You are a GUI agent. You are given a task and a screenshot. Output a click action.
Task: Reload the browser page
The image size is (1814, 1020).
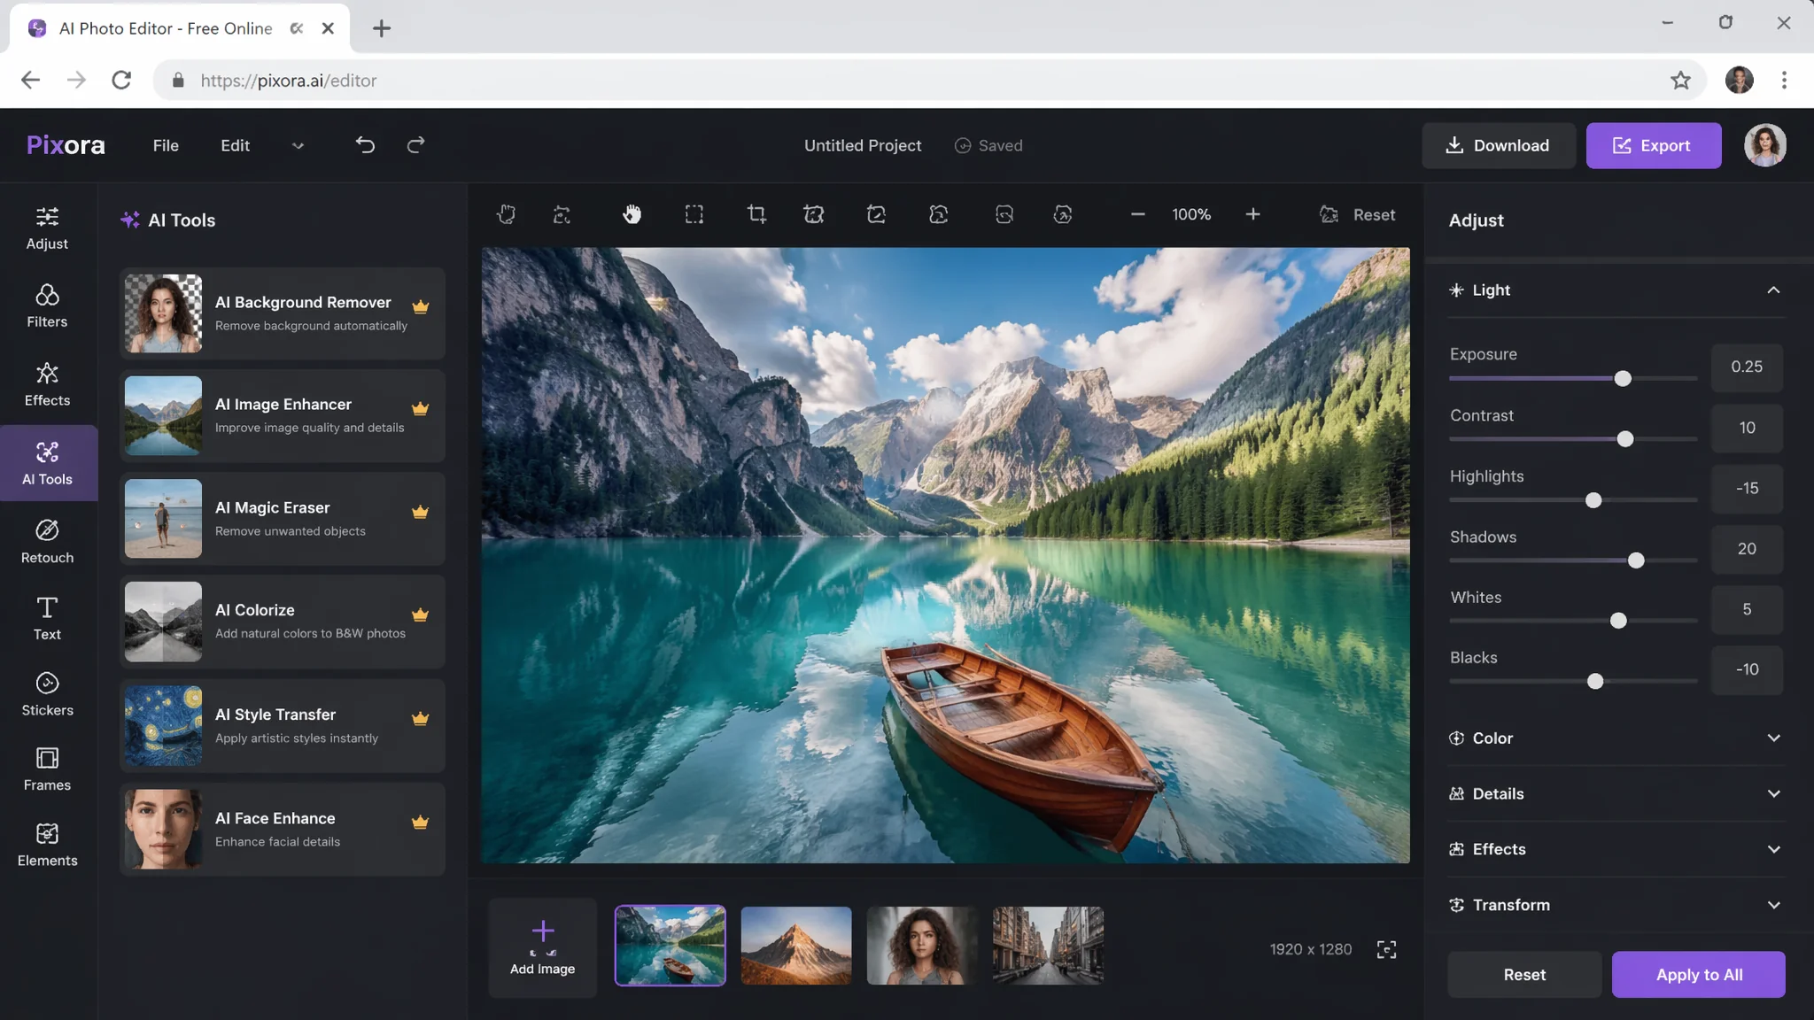tap(121, 81)
